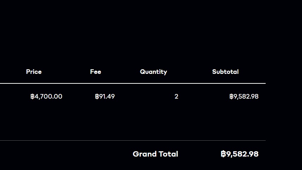The image size is (302, 170).
Task: Select the bold Grand Total amount
Action: point(240,154)
